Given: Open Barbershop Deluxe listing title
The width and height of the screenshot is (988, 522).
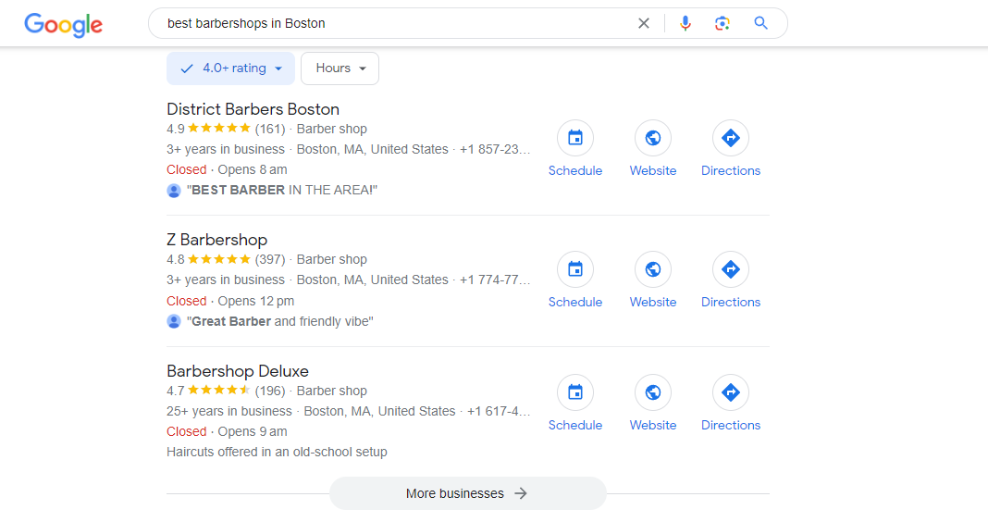Looking at the screenshot, I should [238, 371].
